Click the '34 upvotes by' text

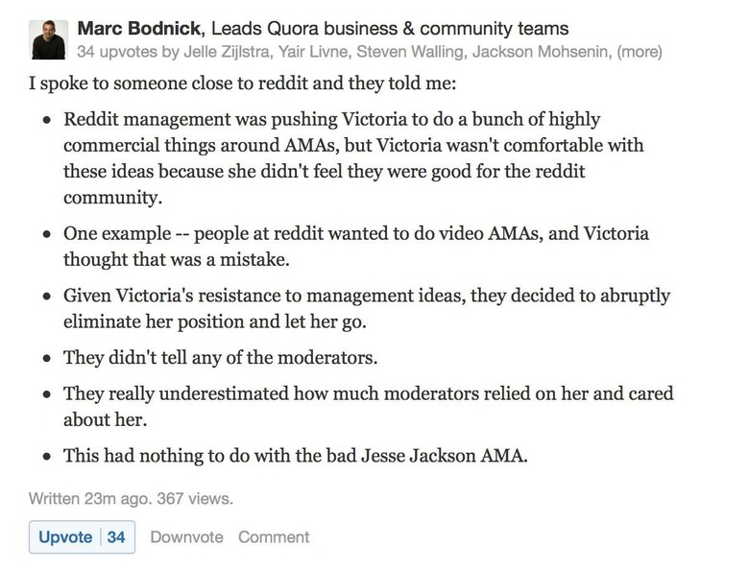pos(128,52)
